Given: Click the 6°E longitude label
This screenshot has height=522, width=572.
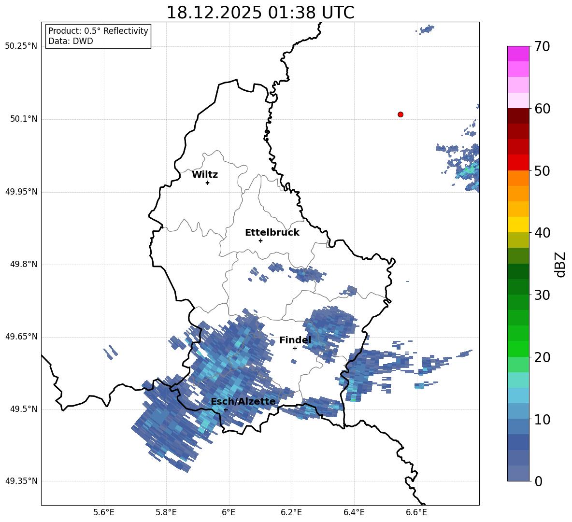Looking at the screenshot, I should tap(229, 513).
